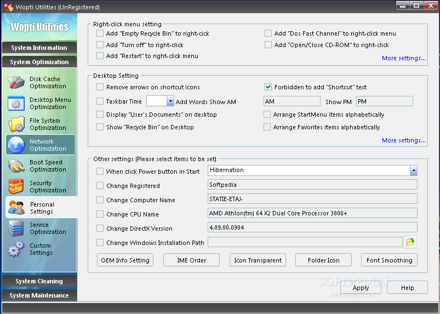Open the System Maintenance section

pos(39,295)
